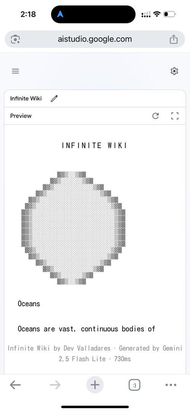190x412 pixels.
Task: Open a new browser tab
Action: pos(95,385)
